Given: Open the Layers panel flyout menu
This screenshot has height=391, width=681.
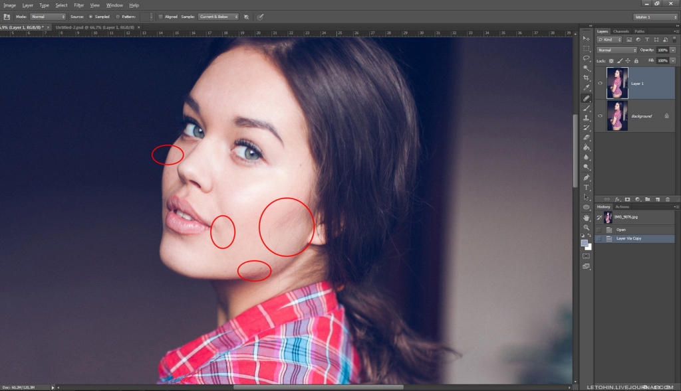Looking at the screenshot, I should (676, 31).
